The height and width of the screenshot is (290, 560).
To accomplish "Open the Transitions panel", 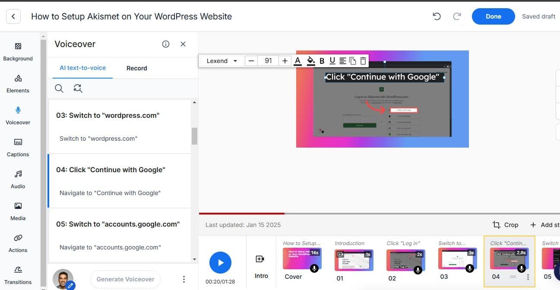I will click(x=18, y=275).
